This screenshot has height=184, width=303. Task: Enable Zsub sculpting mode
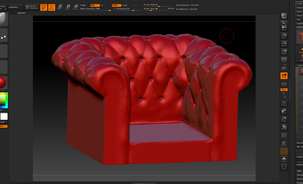coord(124,5)
